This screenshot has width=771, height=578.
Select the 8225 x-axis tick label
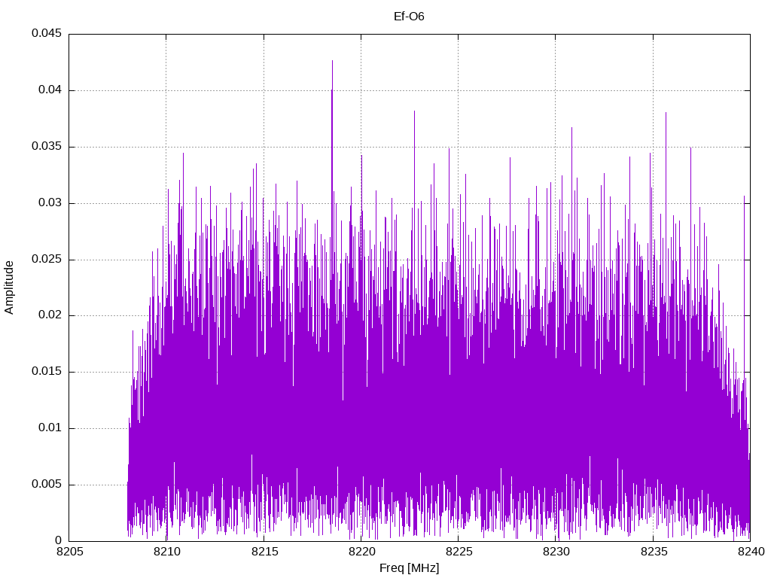pos(459,552)
